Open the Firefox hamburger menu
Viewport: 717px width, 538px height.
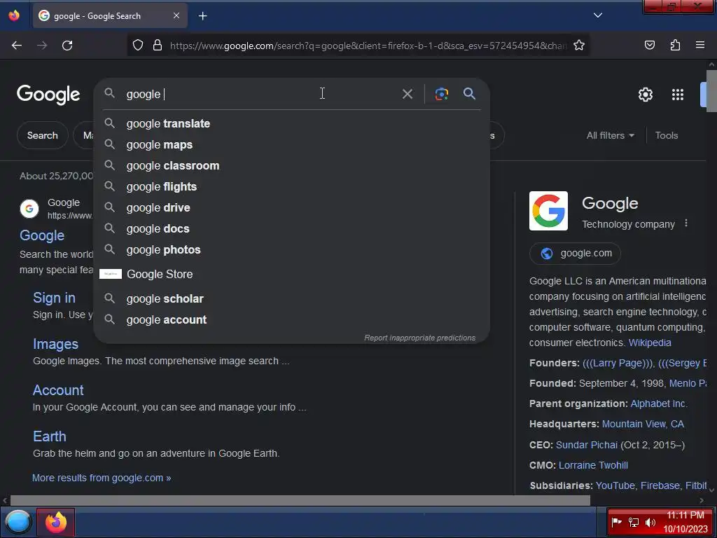click(x=699, y=45)
